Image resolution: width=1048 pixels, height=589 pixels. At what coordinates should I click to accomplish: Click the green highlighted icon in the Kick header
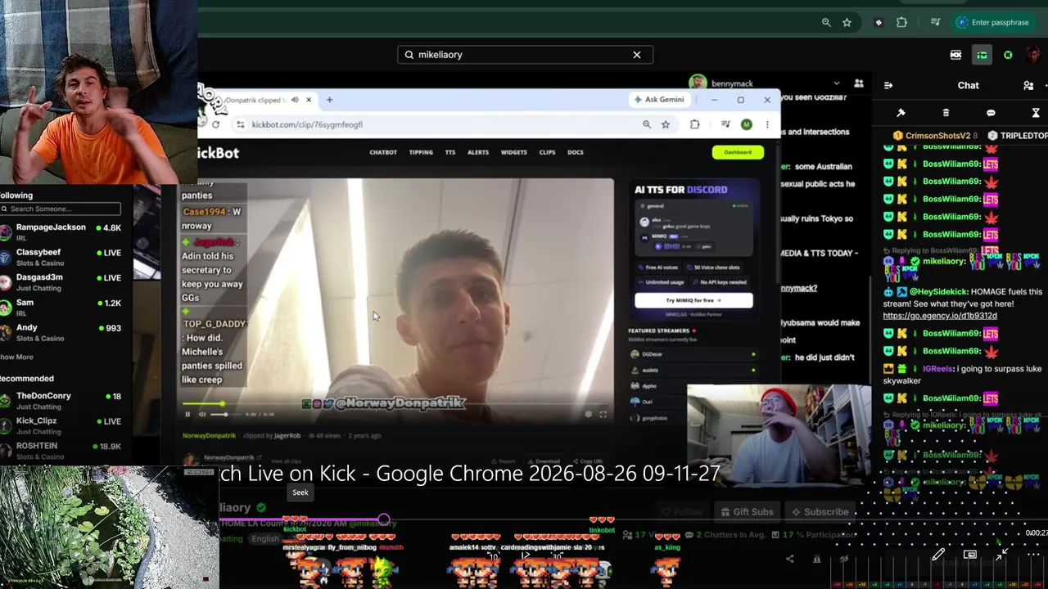(x=982, y=55)
